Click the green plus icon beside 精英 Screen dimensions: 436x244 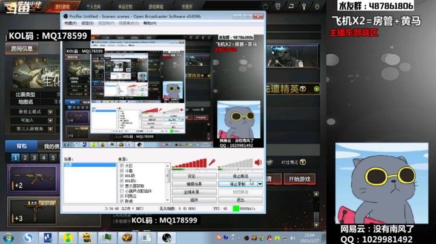click(317, 89)
